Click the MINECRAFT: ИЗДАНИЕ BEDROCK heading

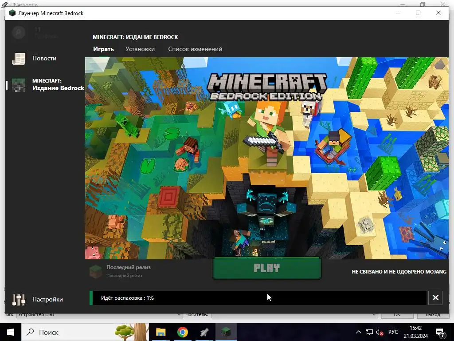[x=135, y=37]
